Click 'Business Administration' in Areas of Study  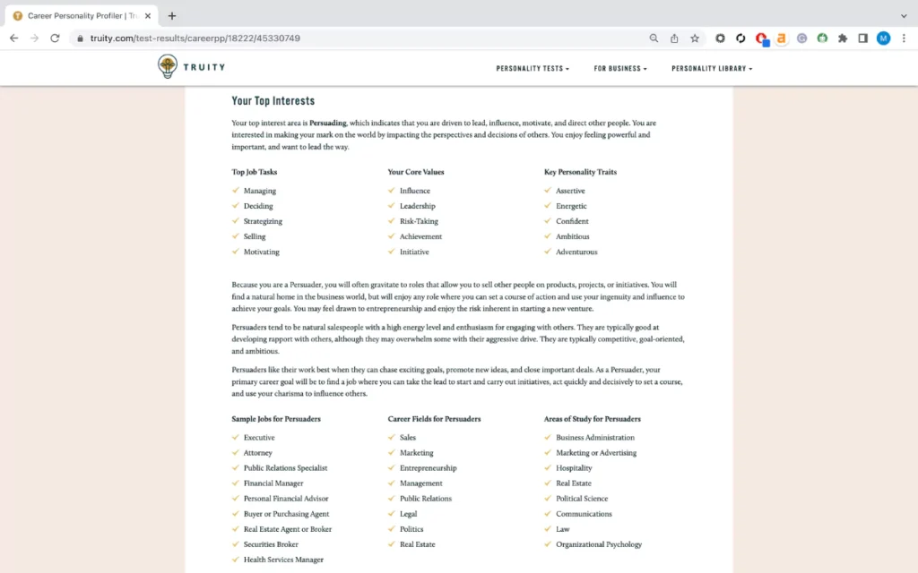(595, 437)
